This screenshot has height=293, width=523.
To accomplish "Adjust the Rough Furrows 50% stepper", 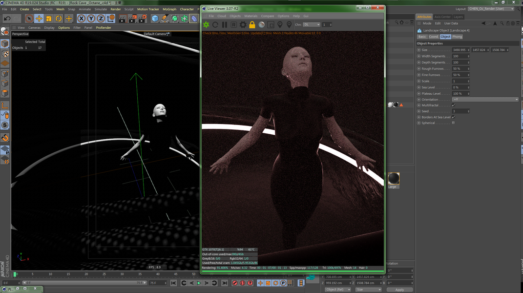I will click(468, 69).
